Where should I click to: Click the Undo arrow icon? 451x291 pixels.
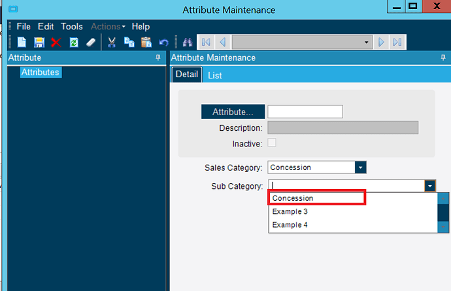pyautogui.click(x=163, y=43)
